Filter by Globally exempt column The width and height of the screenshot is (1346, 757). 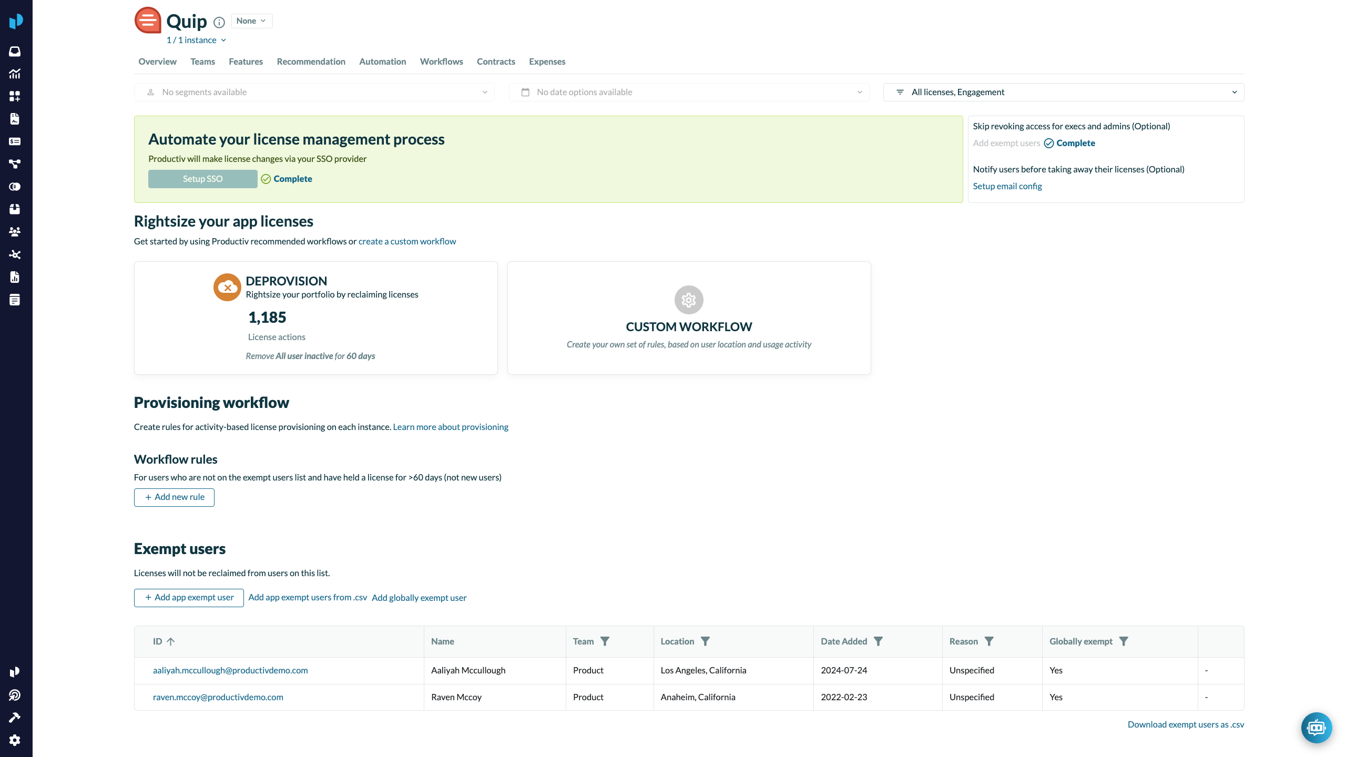[1124, 641]
